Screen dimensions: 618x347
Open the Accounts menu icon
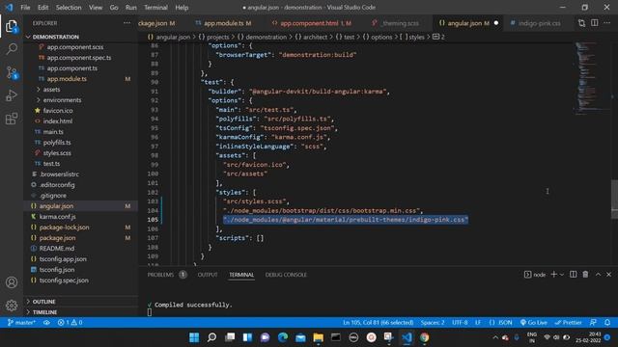[x=12, y=282]
